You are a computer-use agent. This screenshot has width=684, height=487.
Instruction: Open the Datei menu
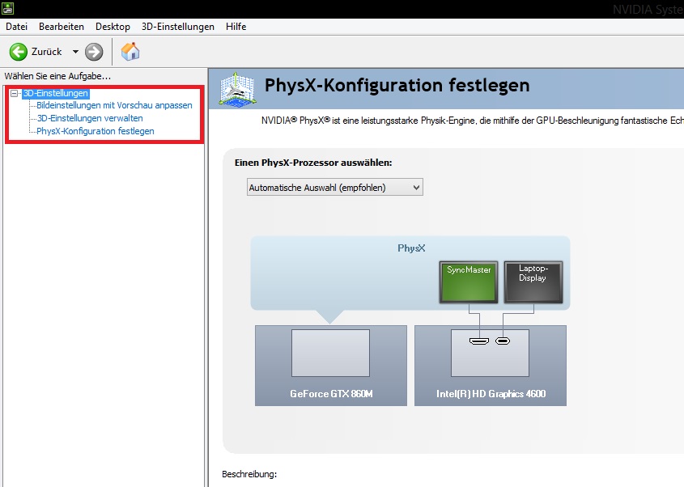coord(16,27)
